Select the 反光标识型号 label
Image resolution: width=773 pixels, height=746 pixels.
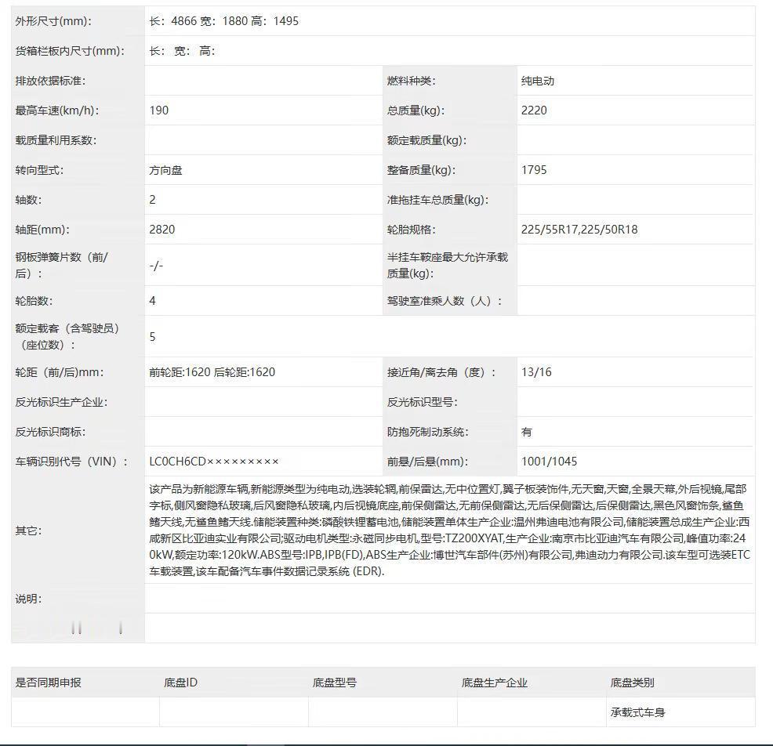(x=422, y=402)
